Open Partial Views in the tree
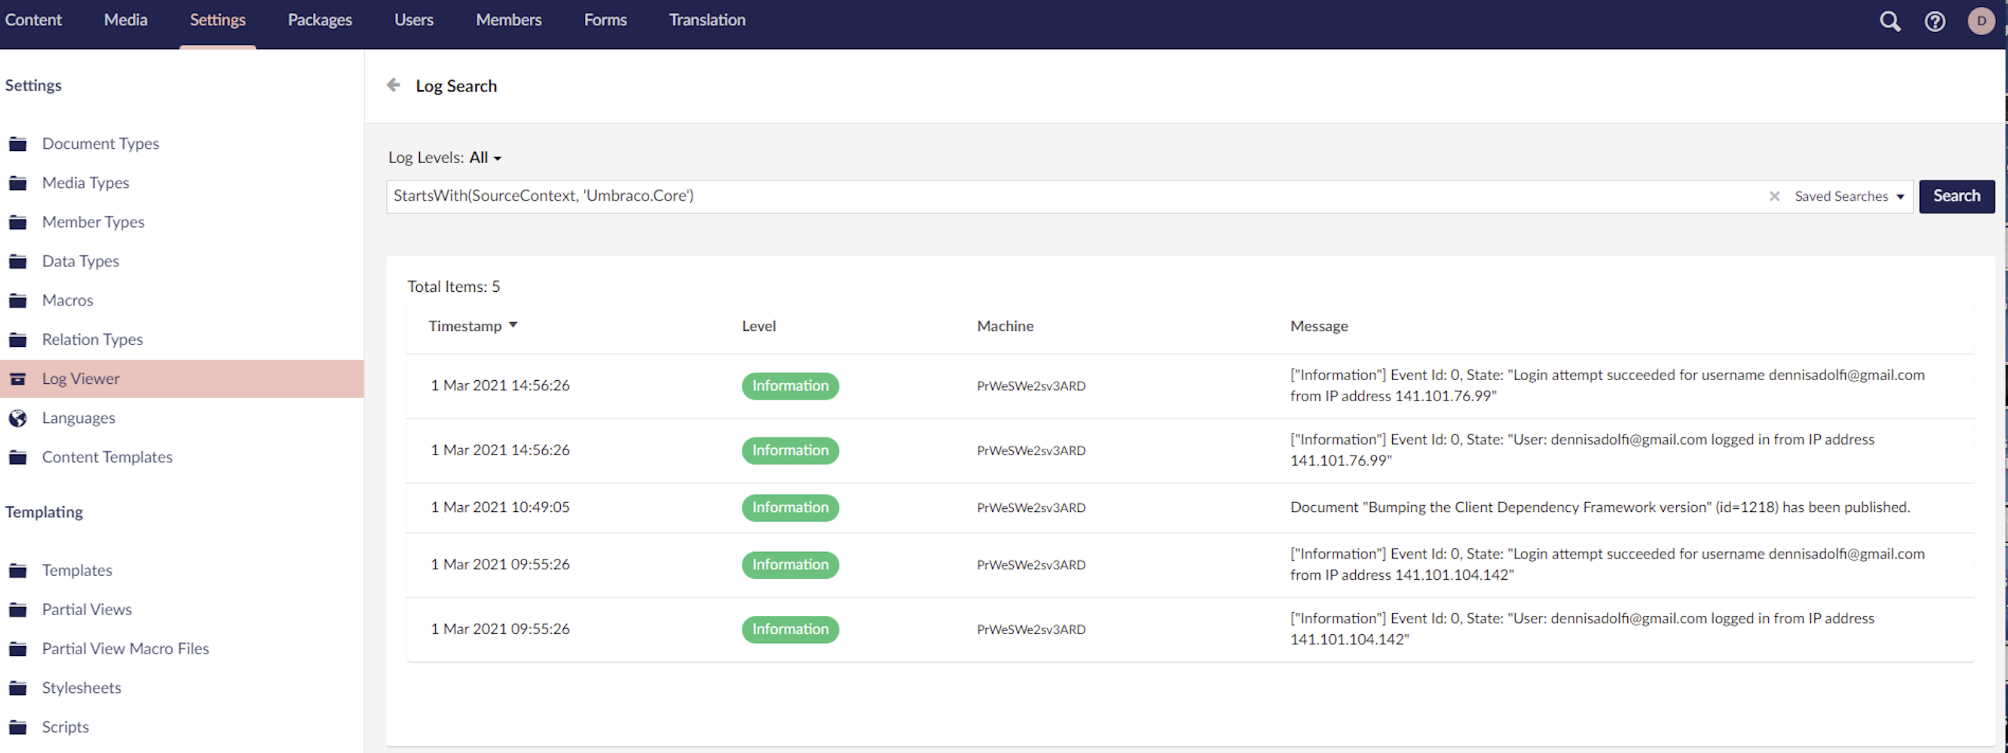The image size is (2008, 753). click(x=87, y=609)
